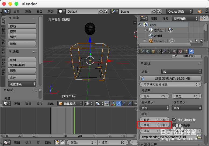Viewport: 209px width, 146px height.
Task: Open the viewport shading selector
Action: (x=89, y=104)
